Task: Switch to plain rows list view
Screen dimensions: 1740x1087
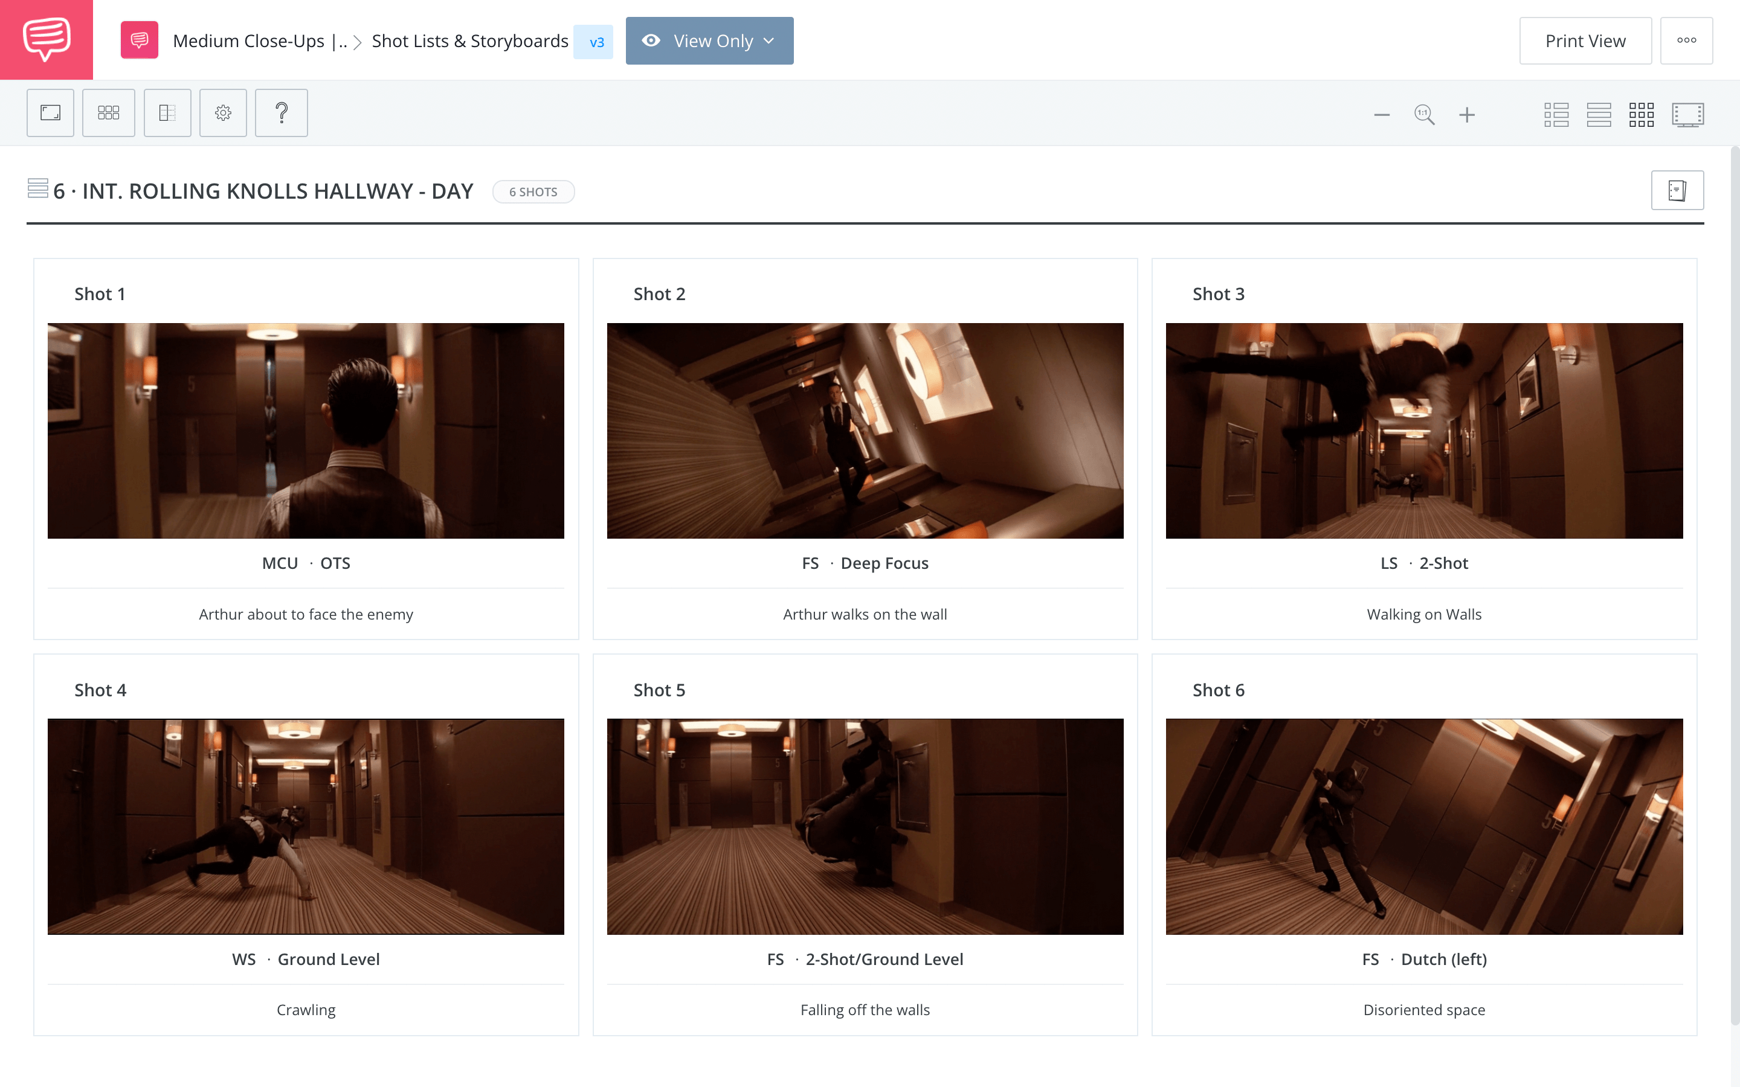Action: [x=1599, y=115]
